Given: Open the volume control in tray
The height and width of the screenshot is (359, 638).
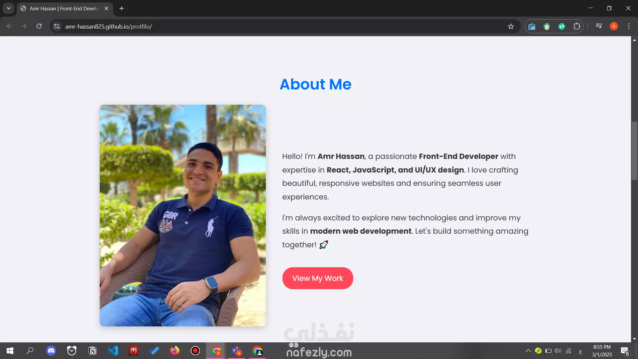Looking at the screenshot, I should point(558,351).
